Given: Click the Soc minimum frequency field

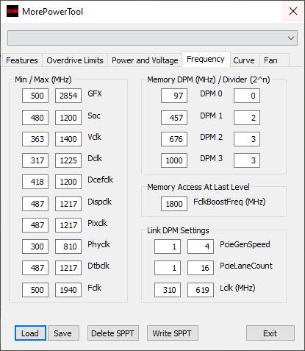Looking at the screenshot, I should [x=35, y=118].
